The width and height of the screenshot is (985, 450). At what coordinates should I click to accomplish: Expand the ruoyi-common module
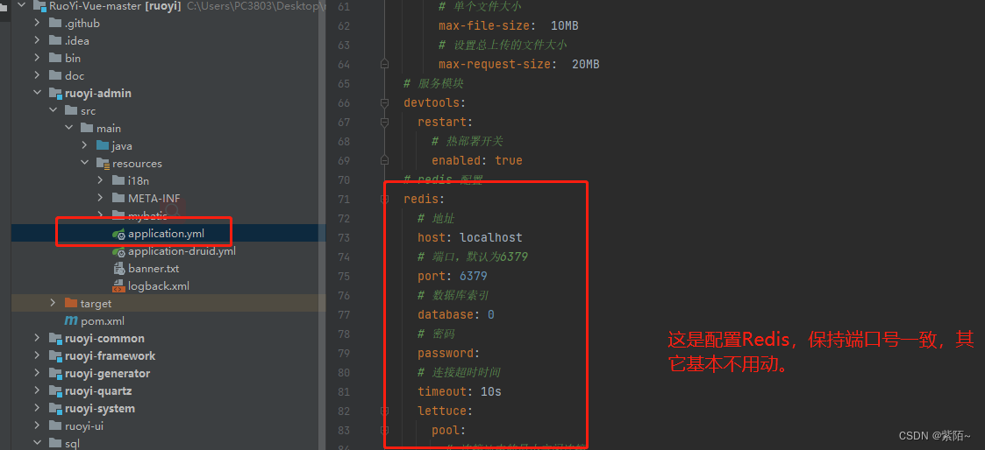coord(39,339)
